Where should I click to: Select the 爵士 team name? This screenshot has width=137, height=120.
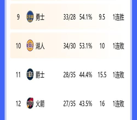pyautogui.click(x=40, y=75)
